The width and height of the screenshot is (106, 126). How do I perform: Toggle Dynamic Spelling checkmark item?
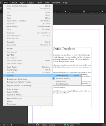click(x=67, y=78)
